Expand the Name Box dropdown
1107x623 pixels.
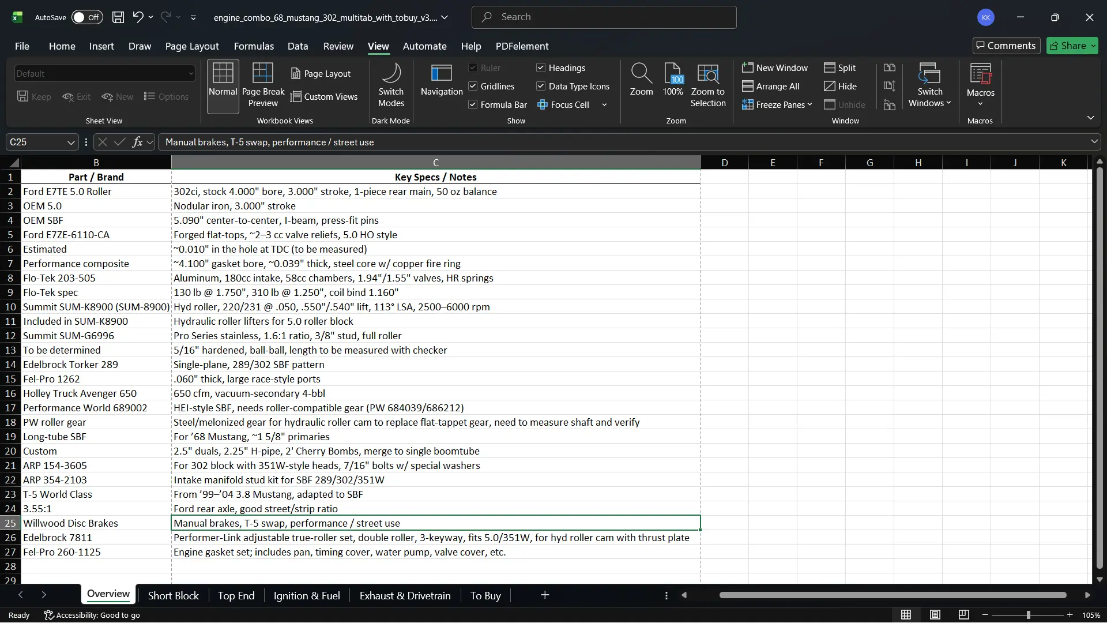(x=71, y=142)
